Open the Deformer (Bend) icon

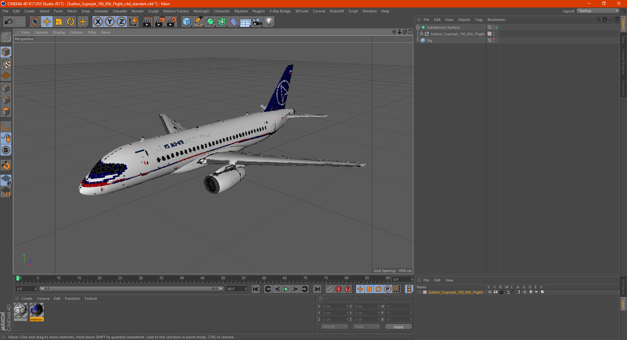point(234,22)
